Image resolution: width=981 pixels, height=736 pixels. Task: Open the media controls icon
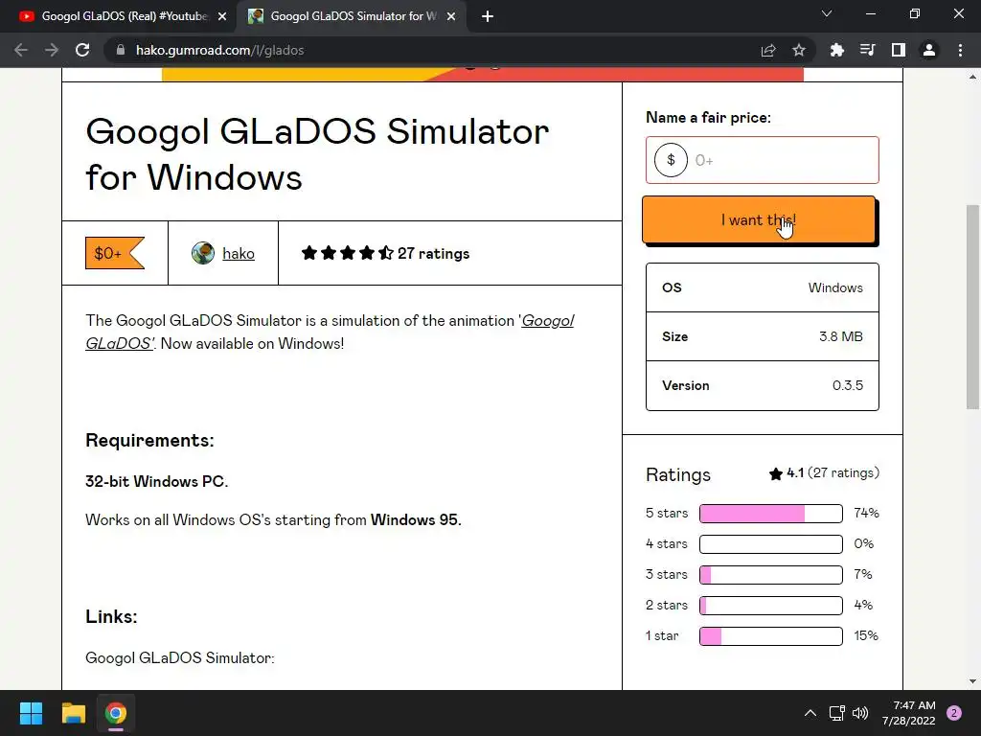868,50
